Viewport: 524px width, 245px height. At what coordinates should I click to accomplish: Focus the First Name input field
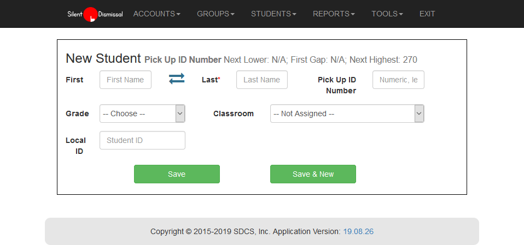pos(125,80)
